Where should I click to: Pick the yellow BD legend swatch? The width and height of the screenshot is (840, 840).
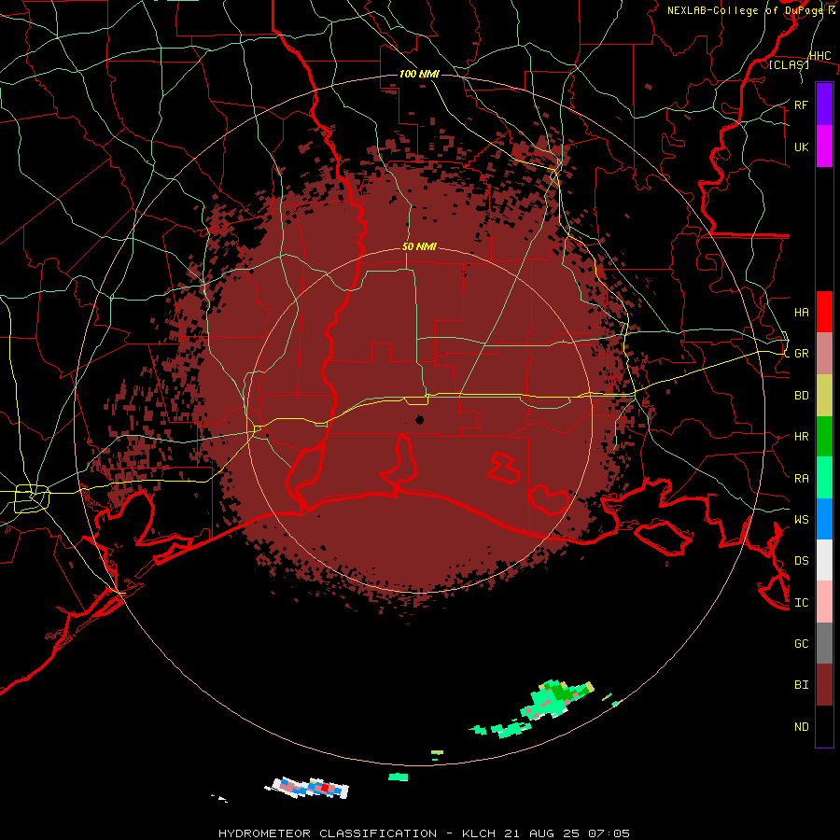[x=824, y=396]
